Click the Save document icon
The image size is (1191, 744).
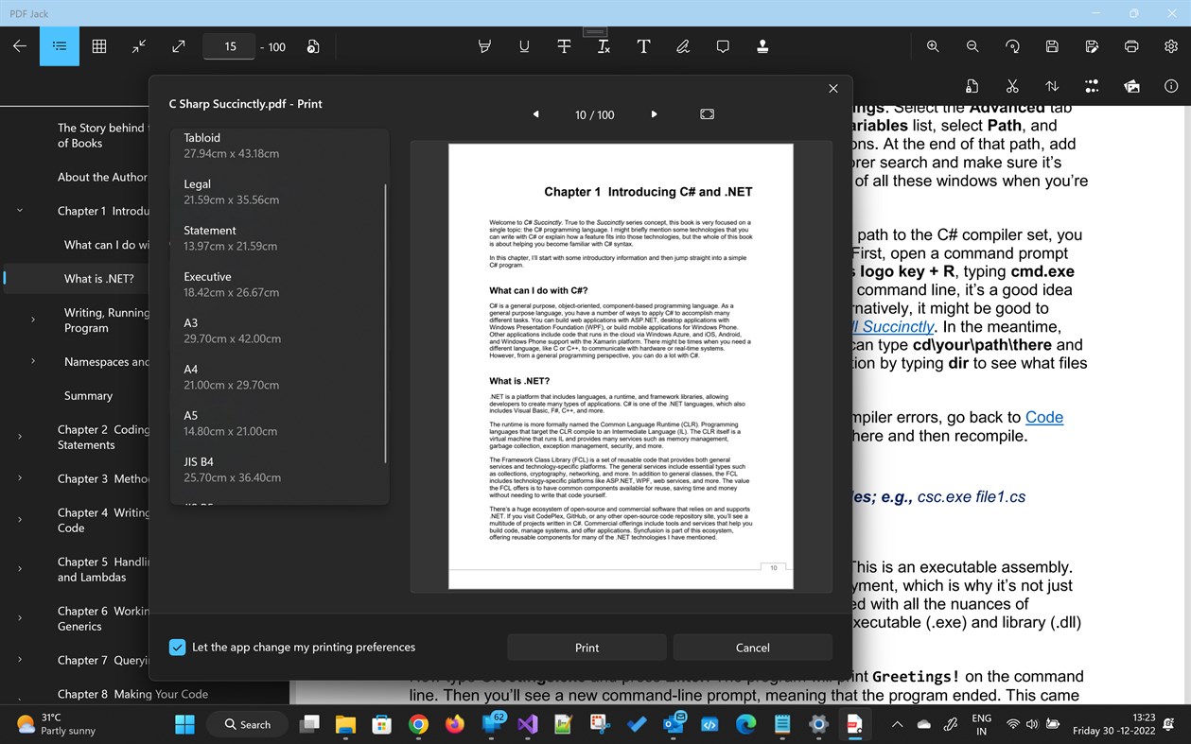click(1051, 46)
